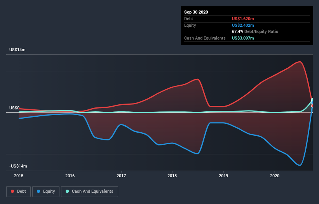Select the red Debt endpoint marker on chart

pos(312,106)
